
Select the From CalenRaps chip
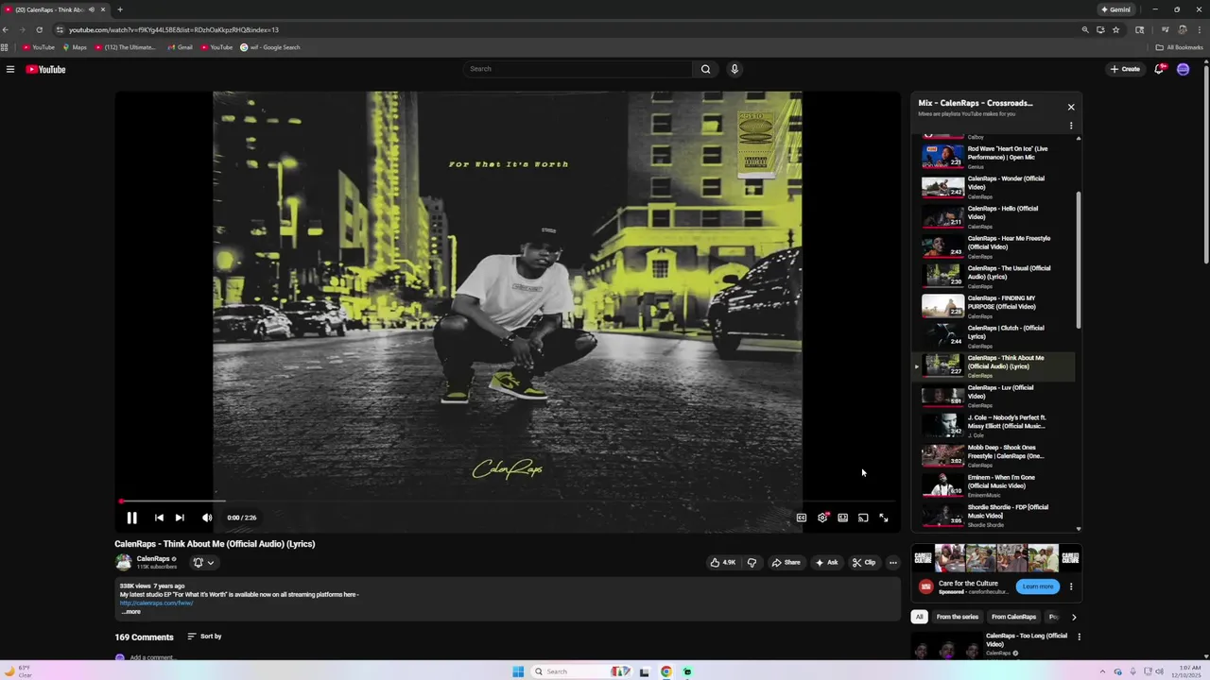coord(1013,617)
